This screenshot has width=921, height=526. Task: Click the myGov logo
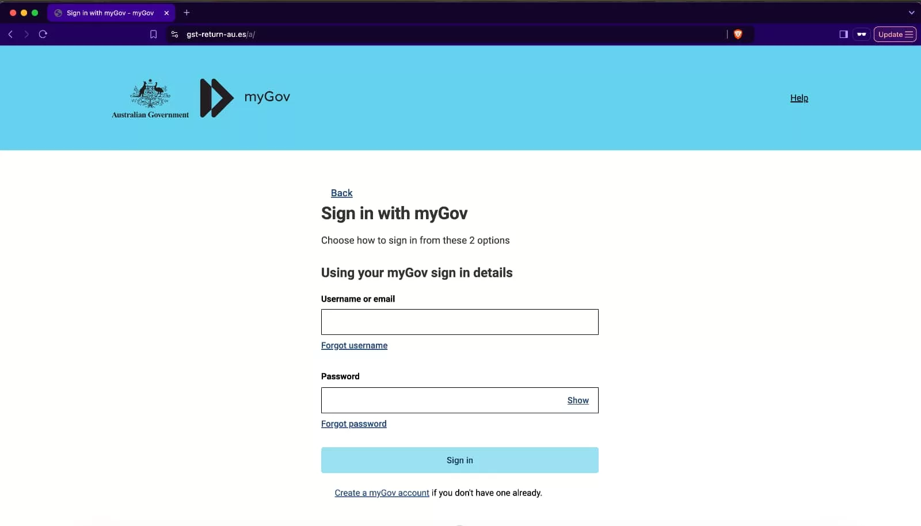[x=245, y=98]
